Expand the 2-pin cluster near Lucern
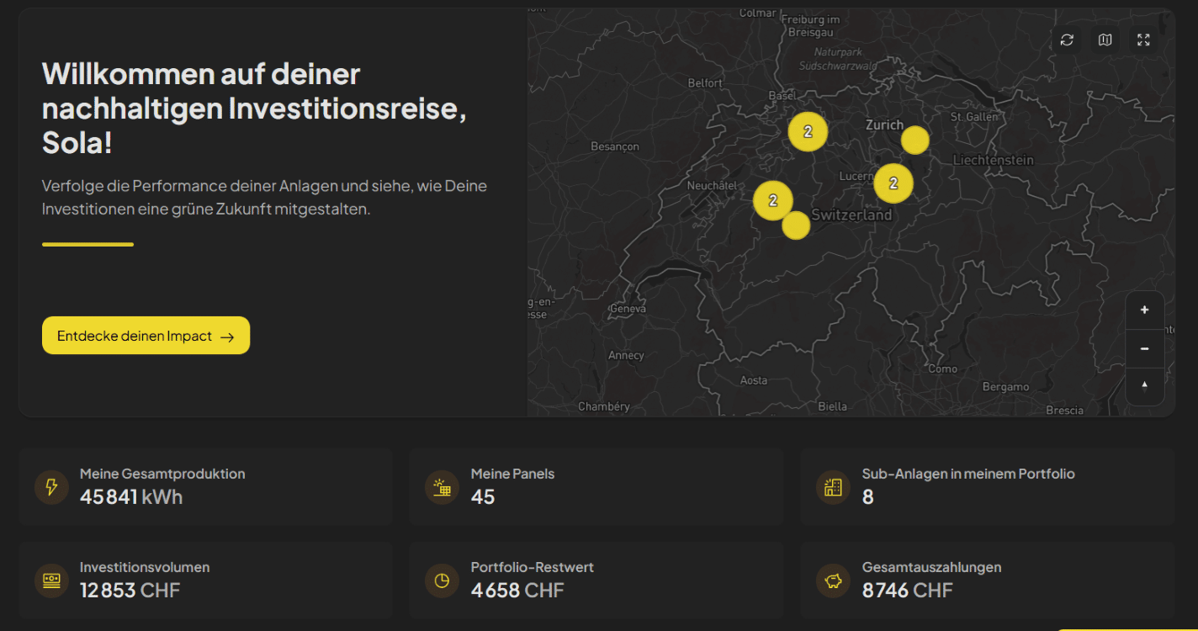 pos(893,183)
